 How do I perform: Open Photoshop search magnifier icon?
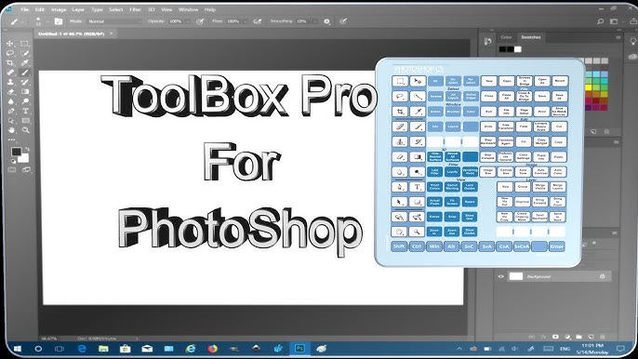pos(600,21)
